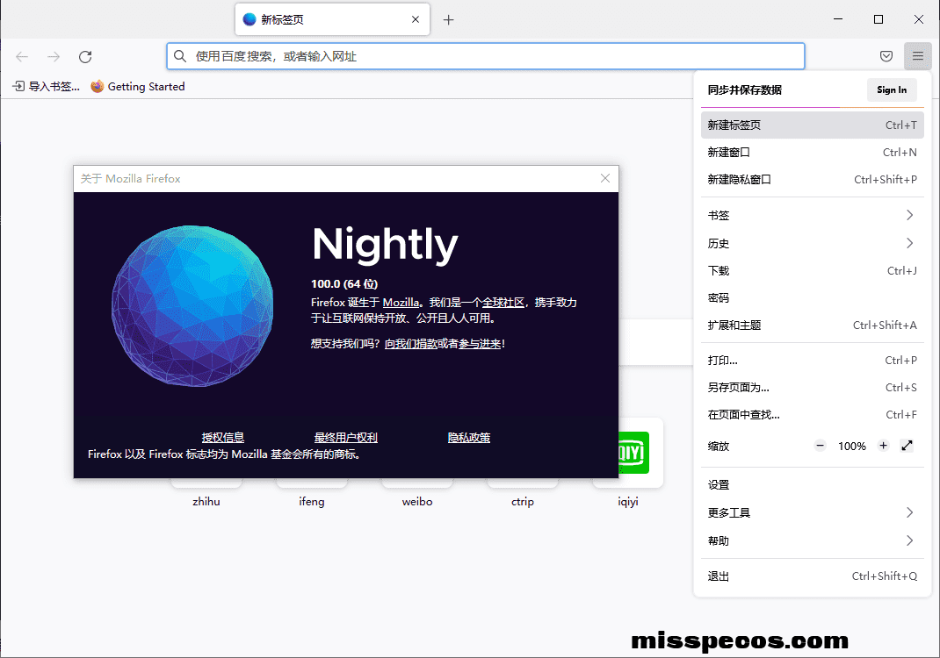The height and width of the screenshot is (658, 940).
Task: Click the Firefox icon beside Getting Started
Action: (x=97, y=86)
